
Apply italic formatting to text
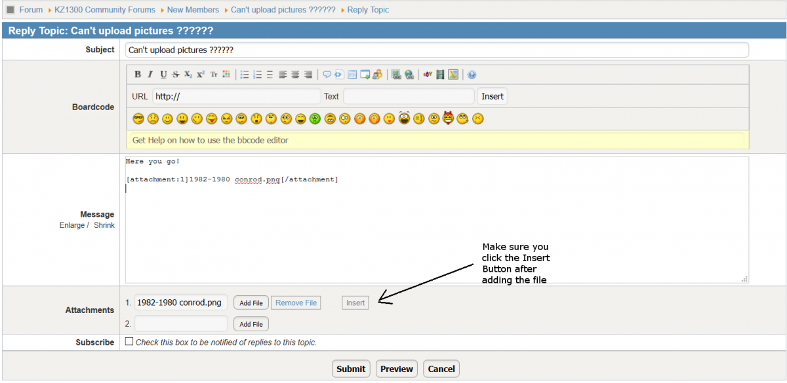(x=150, y=75)
